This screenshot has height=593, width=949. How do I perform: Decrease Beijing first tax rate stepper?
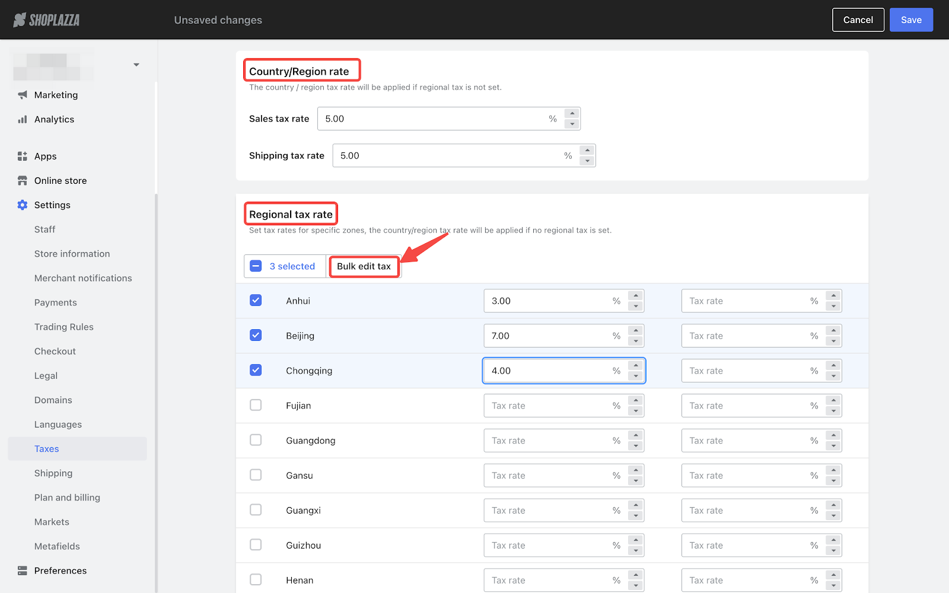[x=636, y=341]
